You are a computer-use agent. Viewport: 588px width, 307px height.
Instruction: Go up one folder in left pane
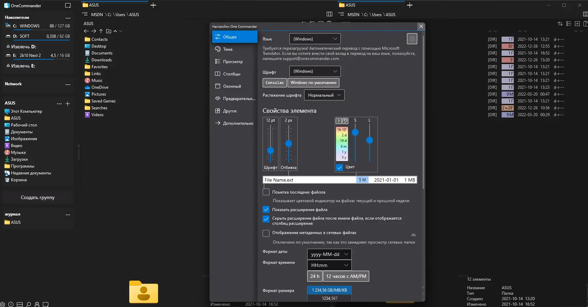101,31
